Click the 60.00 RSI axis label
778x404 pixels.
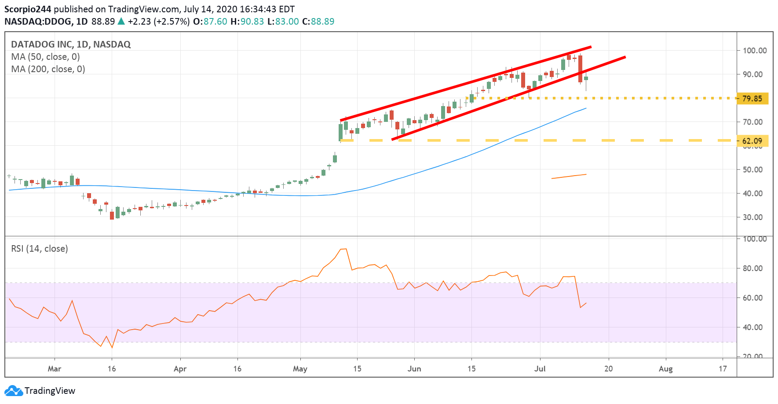pos(752,297)
